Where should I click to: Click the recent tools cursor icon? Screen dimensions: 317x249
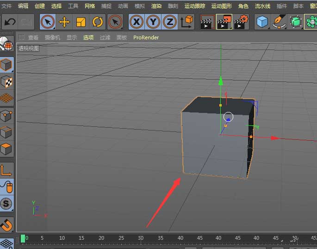point(115,22)
